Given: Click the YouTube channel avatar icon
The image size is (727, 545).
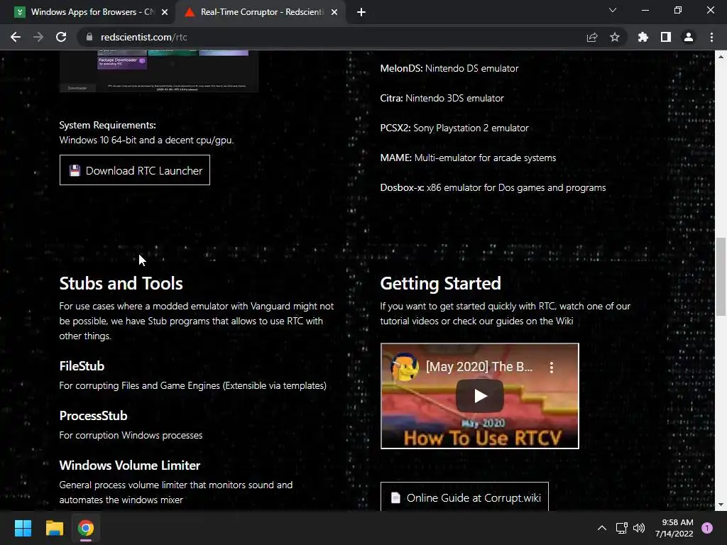Looking at the screenshot, I should (x=404, y=367).
